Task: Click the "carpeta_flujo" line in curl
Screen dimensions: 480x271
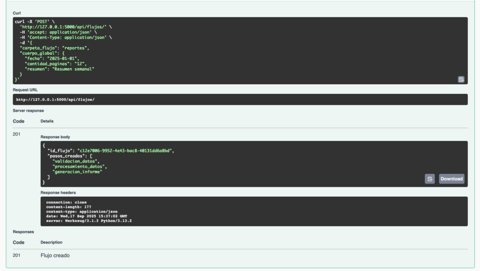Action: tap(54, 48)
